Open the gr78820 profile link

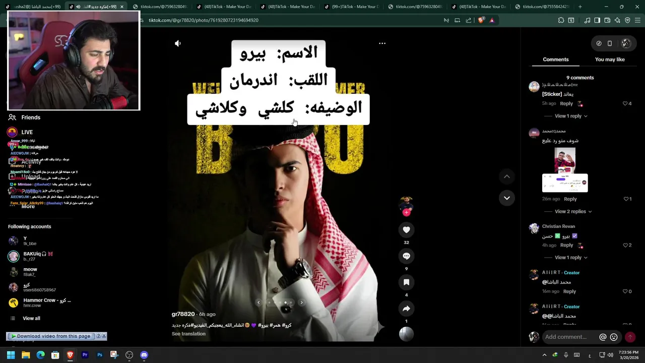[x=183, y=314]
